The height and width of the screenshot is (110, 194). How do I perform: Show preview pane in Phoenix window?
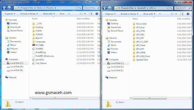(x=91, y=14)
